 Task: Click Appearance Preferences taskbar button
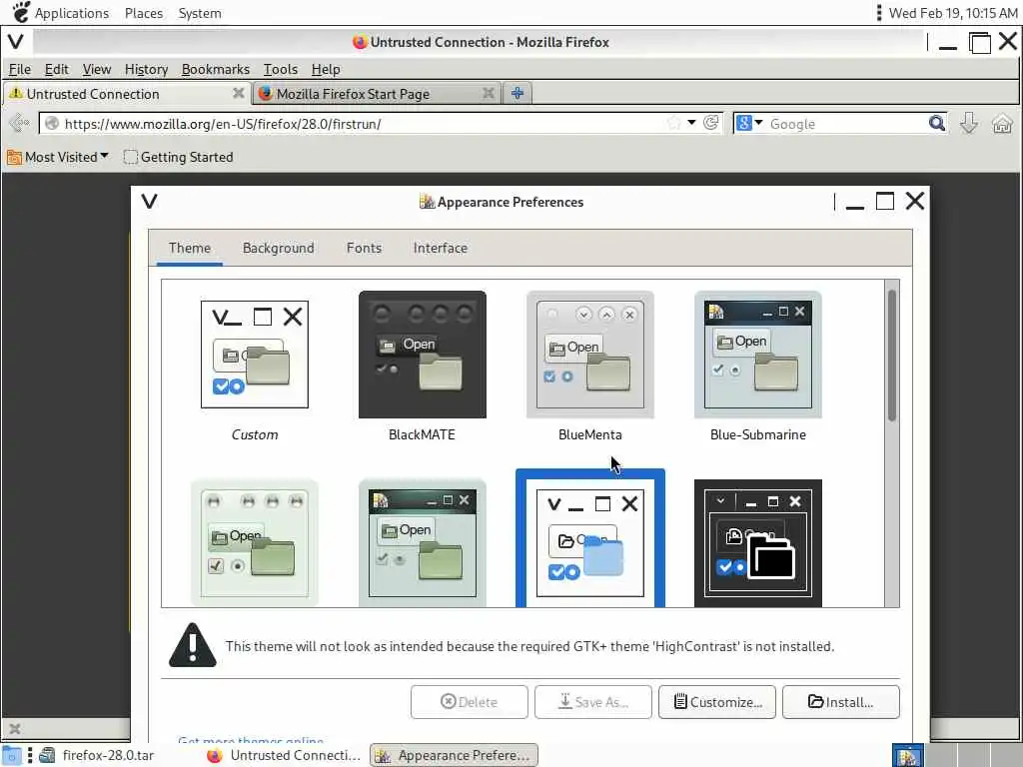[x=455, y=755]
